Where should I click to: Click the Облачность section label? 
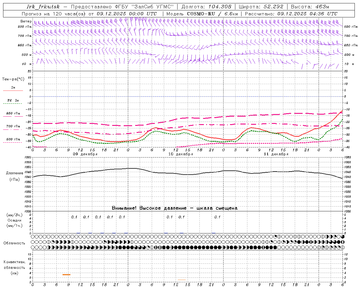coord(14,243)
